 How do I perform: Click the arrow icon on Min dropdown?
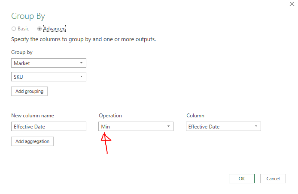pyautogui.click(x=168, y=126)
